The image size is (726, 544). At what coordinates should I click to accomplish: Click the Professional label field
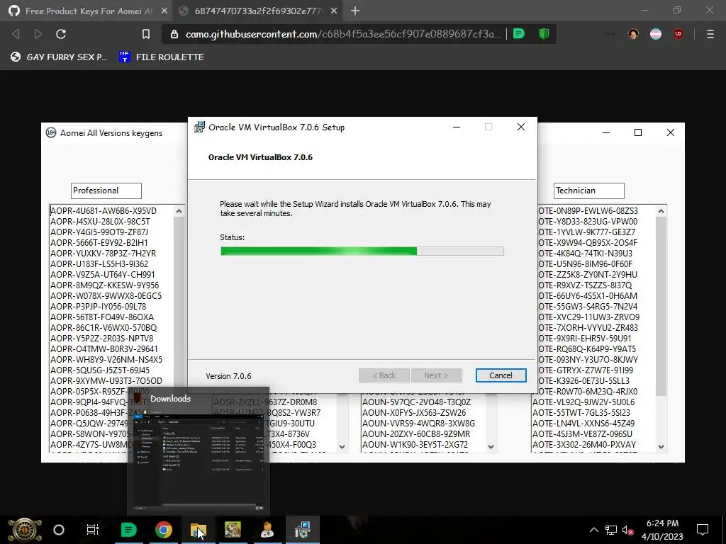(106, 191)
